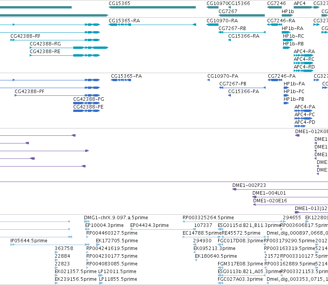The height and width of the screenshot is (285, 328).
Task: Click the 363758 feature label
Action: pos(64,248)
